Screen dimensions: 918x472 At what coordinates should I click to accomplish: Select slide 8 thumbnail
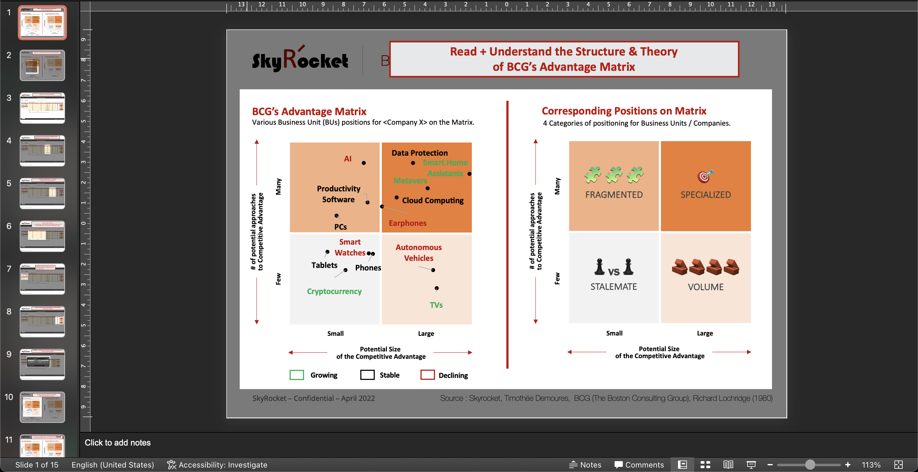tap(42, 322)
